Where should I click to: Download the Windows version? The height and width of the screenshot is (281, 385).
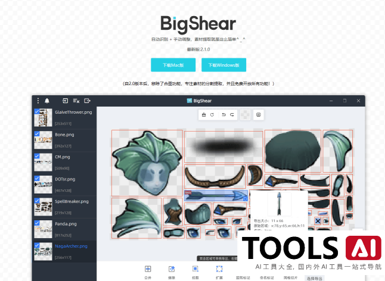[x=223, y=65]
